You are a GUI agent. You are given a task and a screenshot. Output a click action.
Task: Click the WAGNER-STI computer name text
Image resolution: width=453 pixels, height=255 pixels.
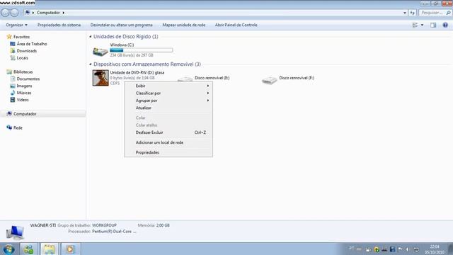(43, 225)
